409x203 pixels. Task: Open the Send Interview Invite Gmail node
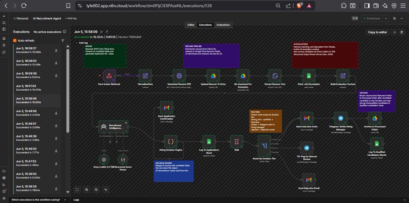[307, 118]
